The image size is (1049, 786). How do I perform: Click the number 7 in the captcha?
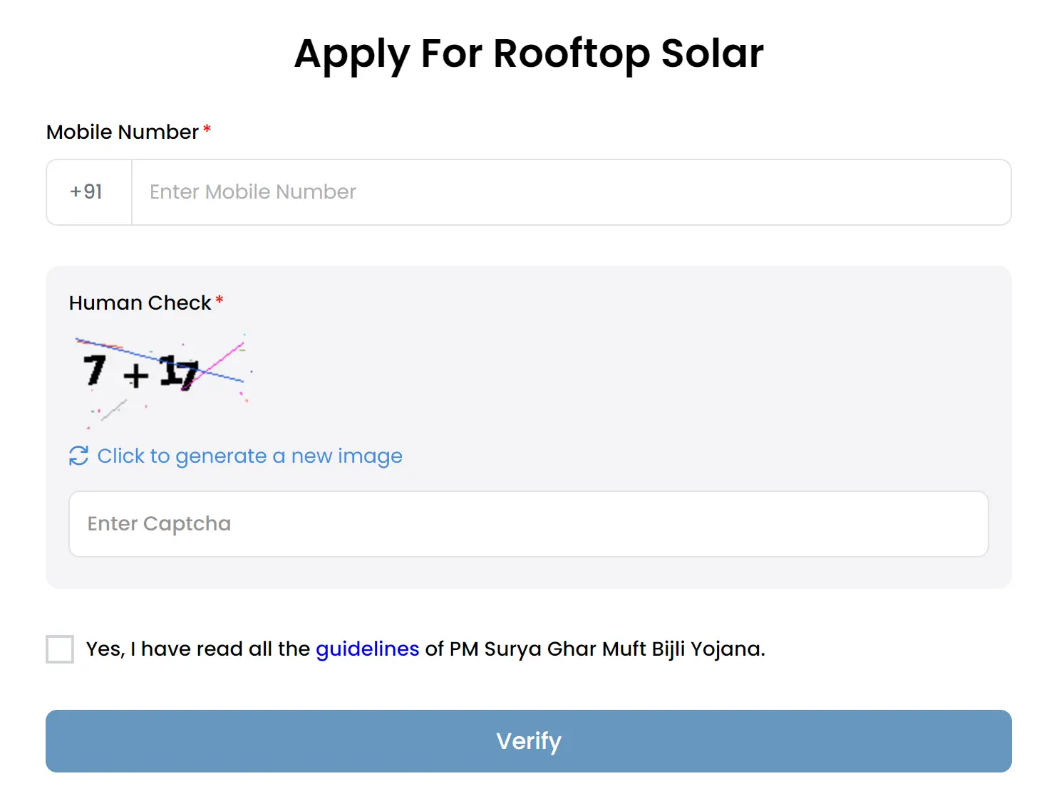95,370
